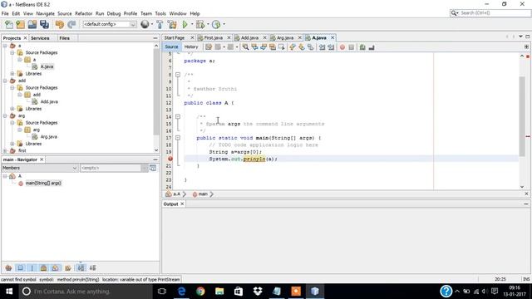
Task: Click the green Run Project button
Action: pyautogui.click(x=185, y=24)
